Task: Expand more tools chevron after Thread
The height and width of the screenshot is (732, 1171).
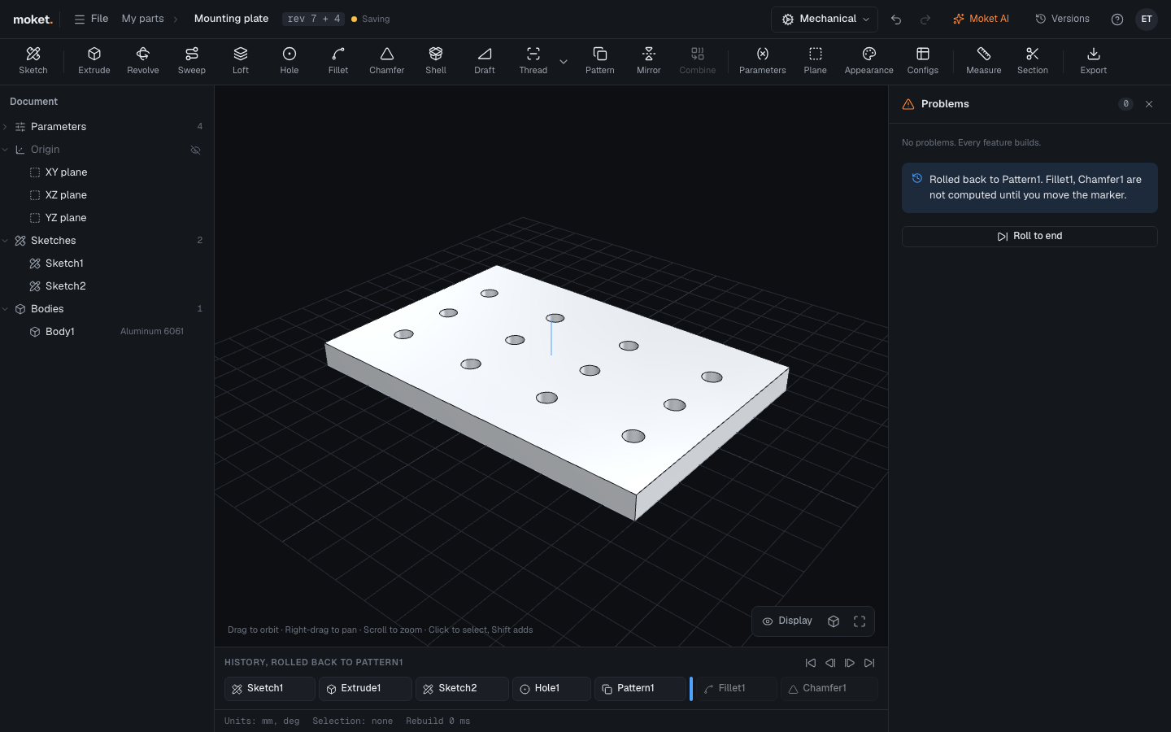Action: point(564,62)
